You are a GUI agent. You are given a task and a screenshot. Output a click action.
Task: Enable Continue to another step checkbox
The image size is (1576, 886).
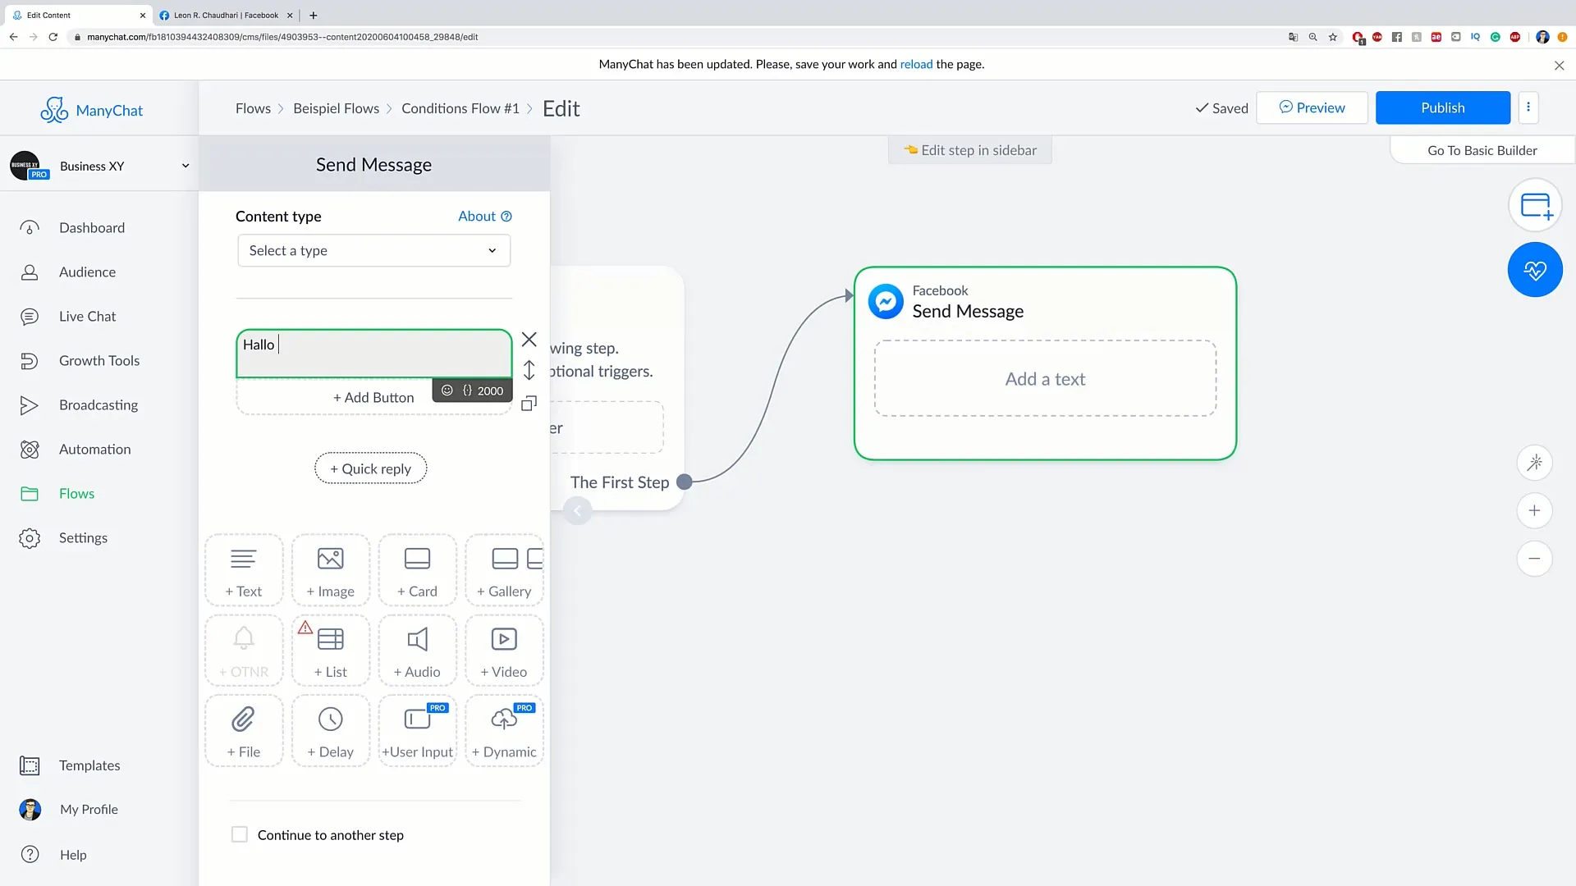coord(240,834)
